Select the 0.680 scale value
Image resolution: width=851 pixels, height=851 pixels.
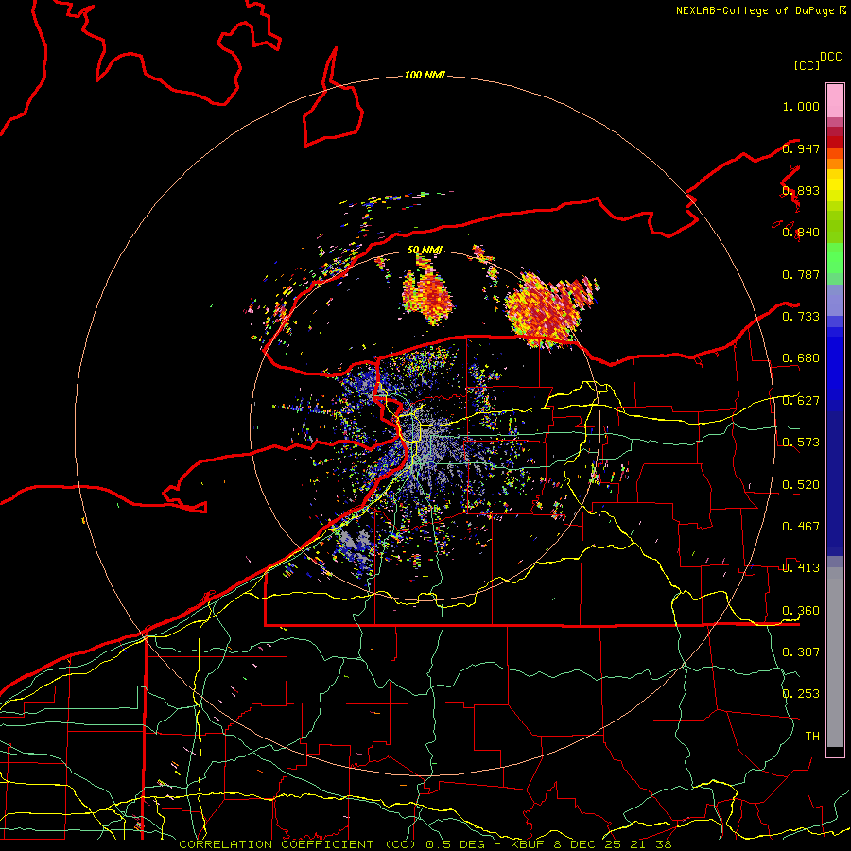click(x=801, y=358)
